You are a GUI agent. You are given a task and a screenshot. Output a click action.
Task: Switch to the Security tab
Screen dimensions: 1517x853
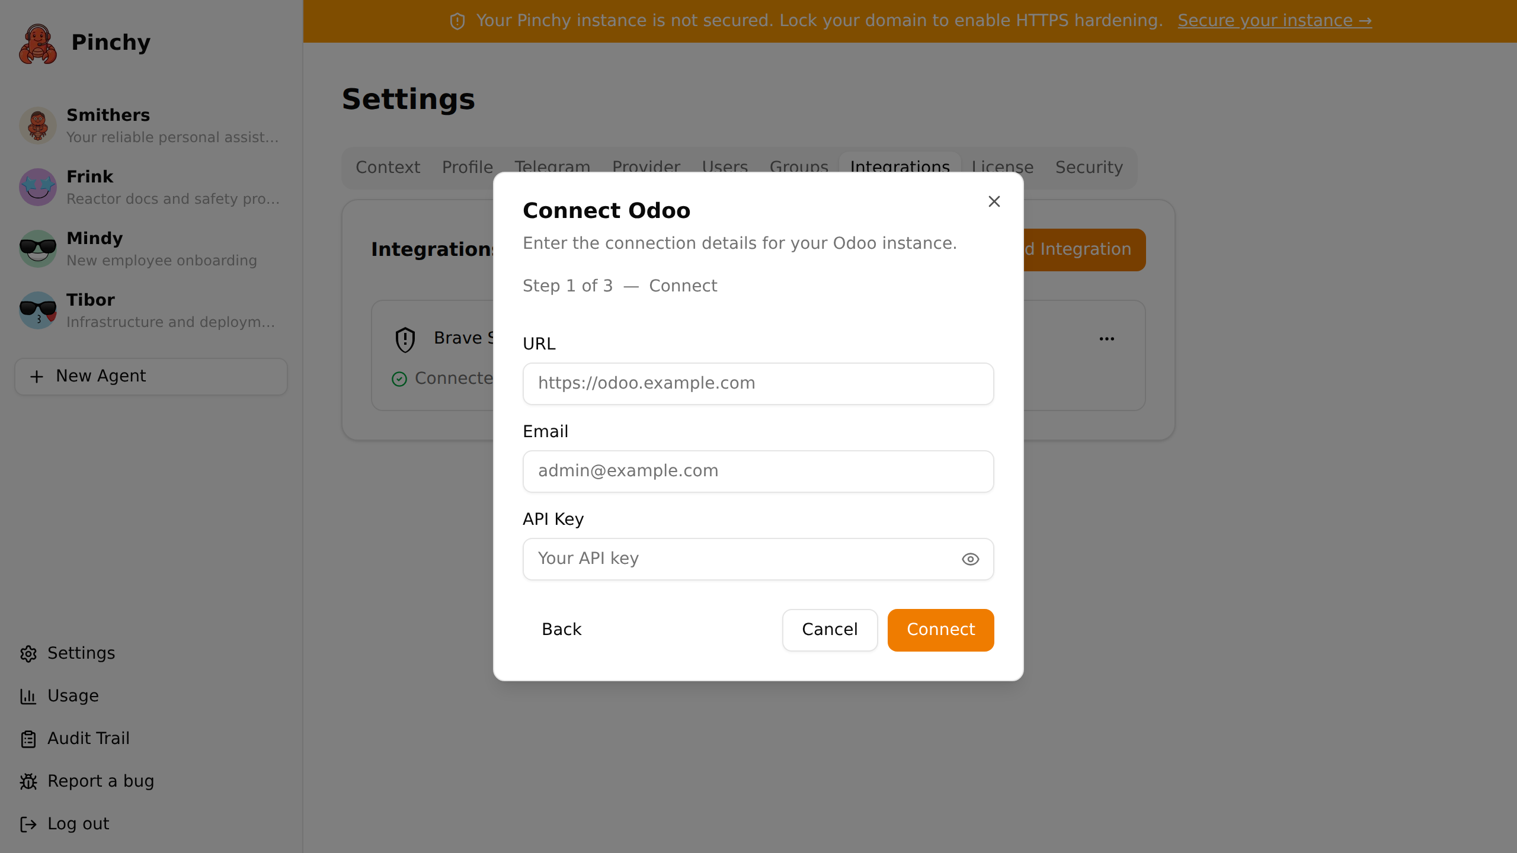coord(1089,168)
